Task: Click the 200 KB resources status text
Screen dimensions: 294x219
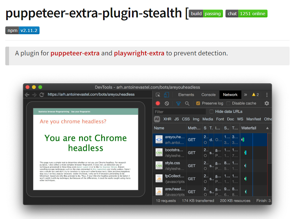Action: coord(235,201)
